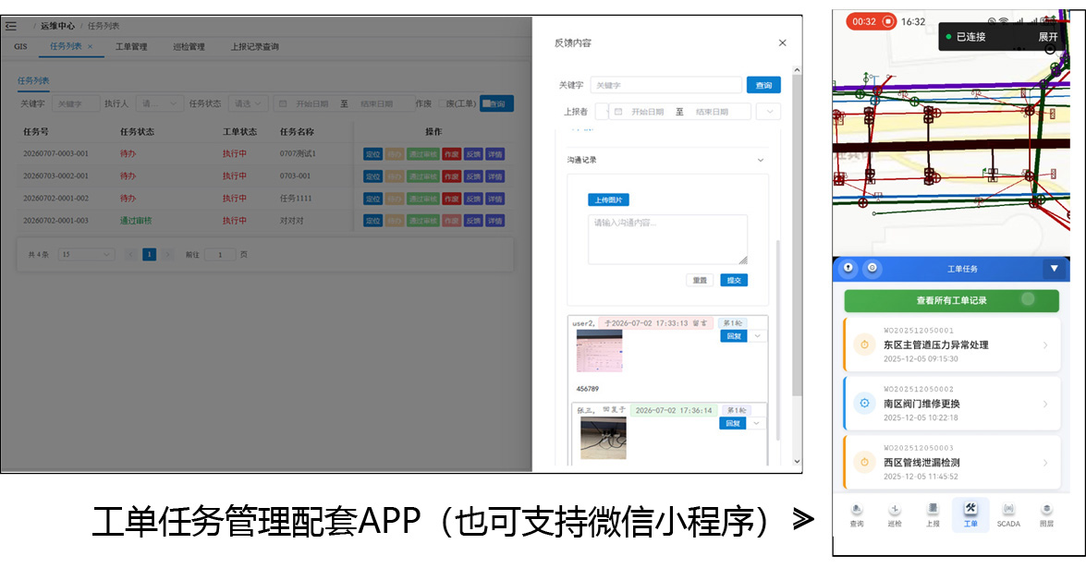Click the chevron on 西区管线泄漏检测 card

1046,462
